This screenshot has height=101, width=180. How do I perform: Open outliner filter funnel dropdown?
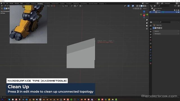175,6
